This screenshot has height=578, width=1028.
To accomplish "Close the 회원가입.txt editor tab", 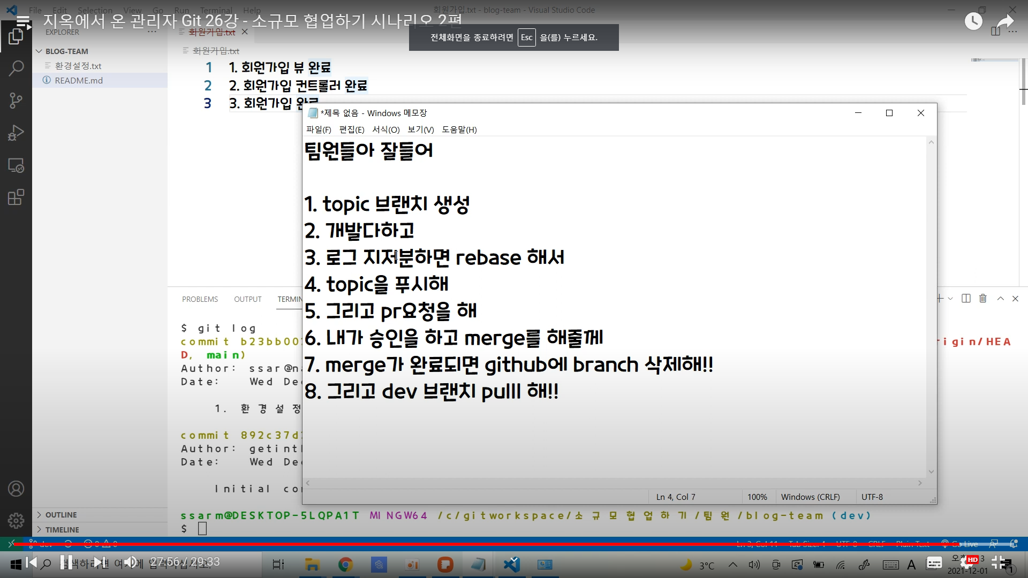I will tap(245, 32).
